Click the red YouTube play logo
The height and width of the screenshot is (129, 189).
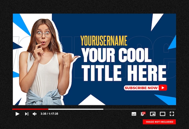tap(163, 88)
